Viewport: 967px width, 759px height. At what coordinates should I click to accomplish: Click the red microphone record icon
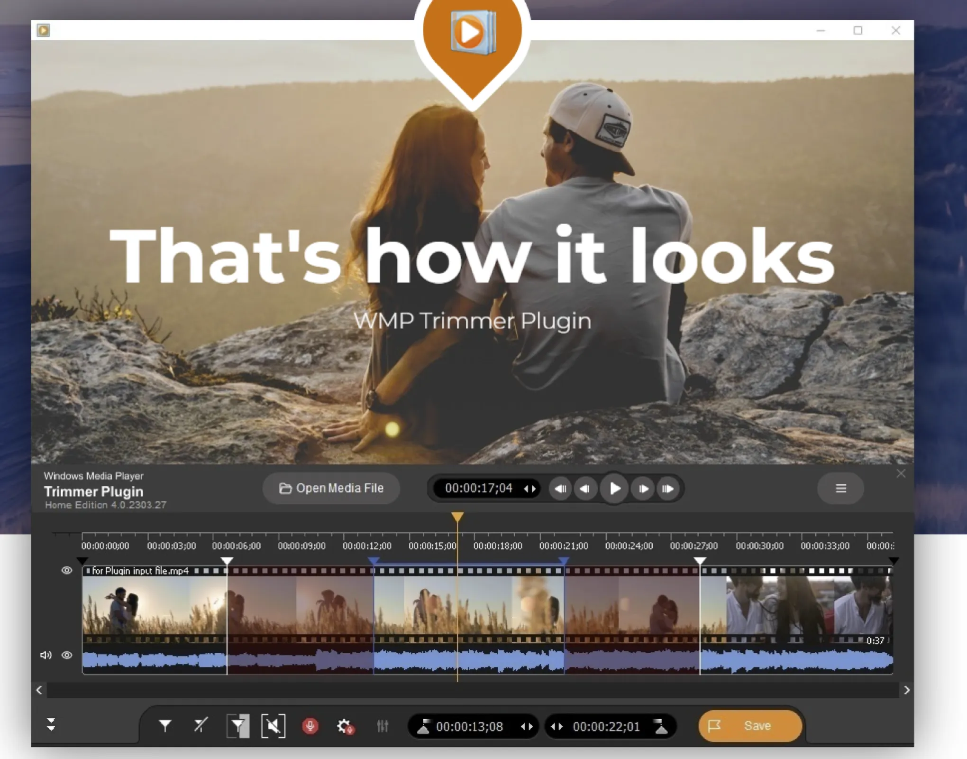(x=310, y=726)
